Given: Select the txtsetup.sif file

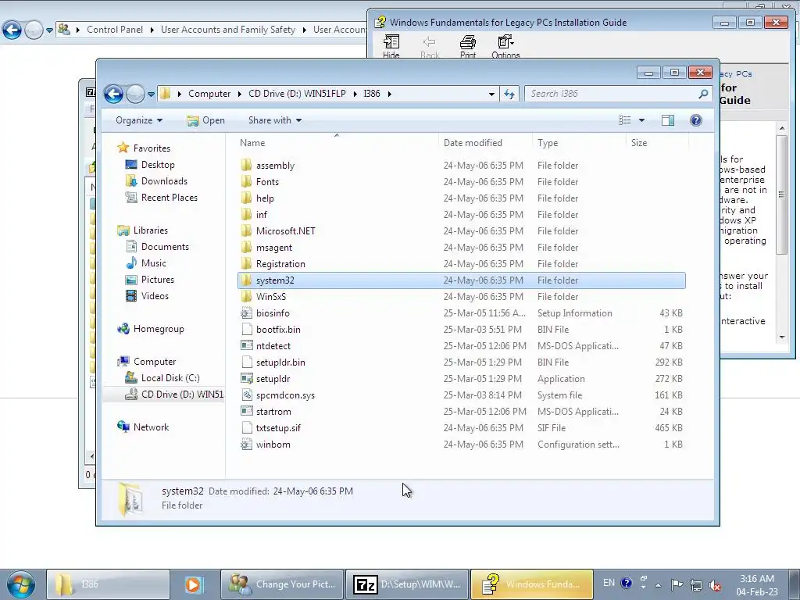Looking at the screenshot, I should (x=278, y=428).
